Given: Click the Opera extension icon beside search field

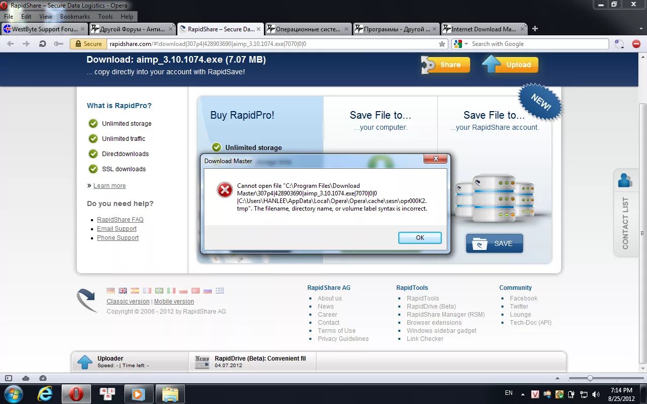Looking at the screenshot, I should pyautogui.click(x=619, y=44).
